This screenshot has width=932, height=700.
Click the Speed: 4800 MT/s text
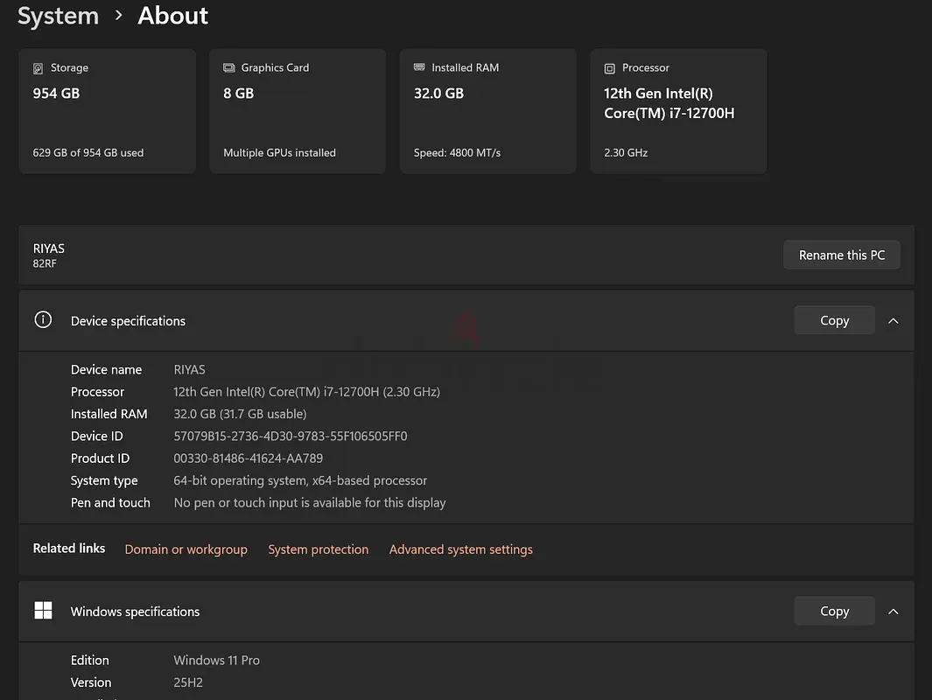pos(457,153)
